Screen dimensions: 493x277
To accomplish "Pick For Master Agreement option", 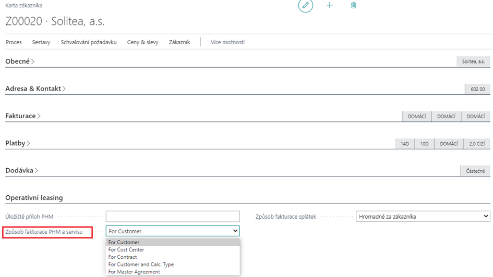I will click(x=134, y=272).
